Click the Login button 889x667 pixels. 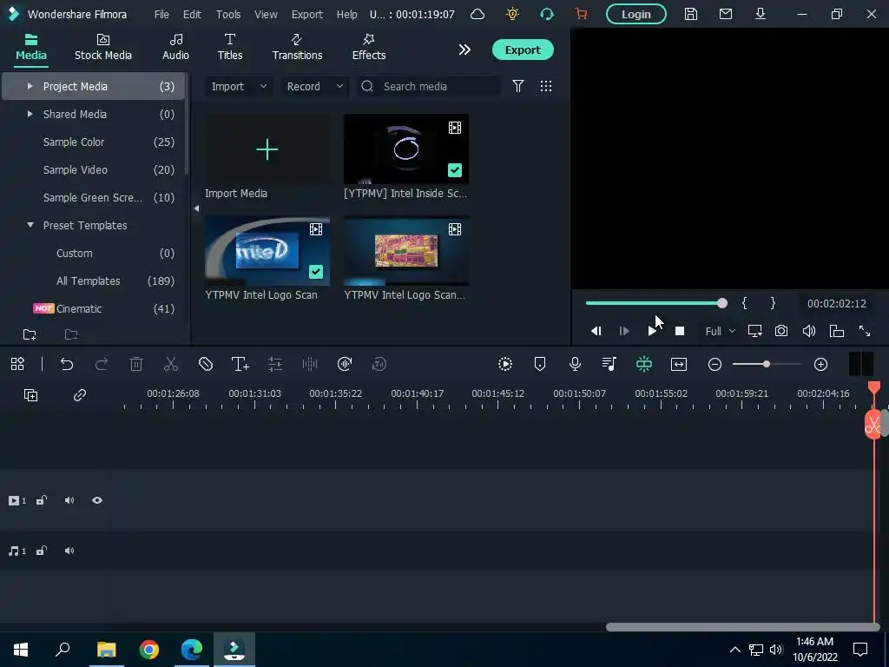coord(636,14)
